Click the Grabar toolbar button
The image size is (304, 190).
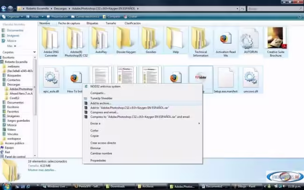click(130, 17)
